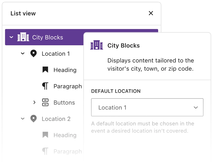Click the Location 2 map pin icon
Viewport: 213px width, 163px height.
tap(33, 119)
